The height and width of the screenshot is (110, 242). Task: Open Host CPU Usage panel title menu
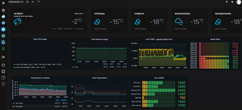pos(40,39)
